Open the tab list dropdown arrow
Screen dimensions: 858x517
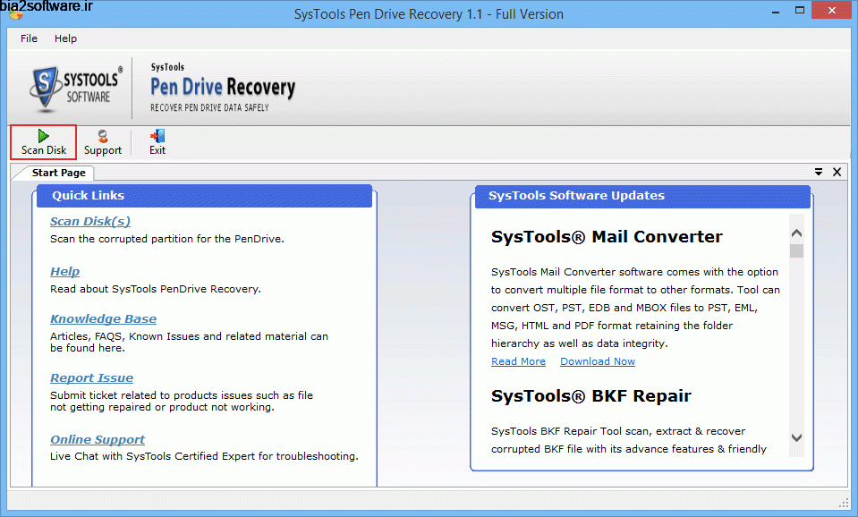(818, 172)
